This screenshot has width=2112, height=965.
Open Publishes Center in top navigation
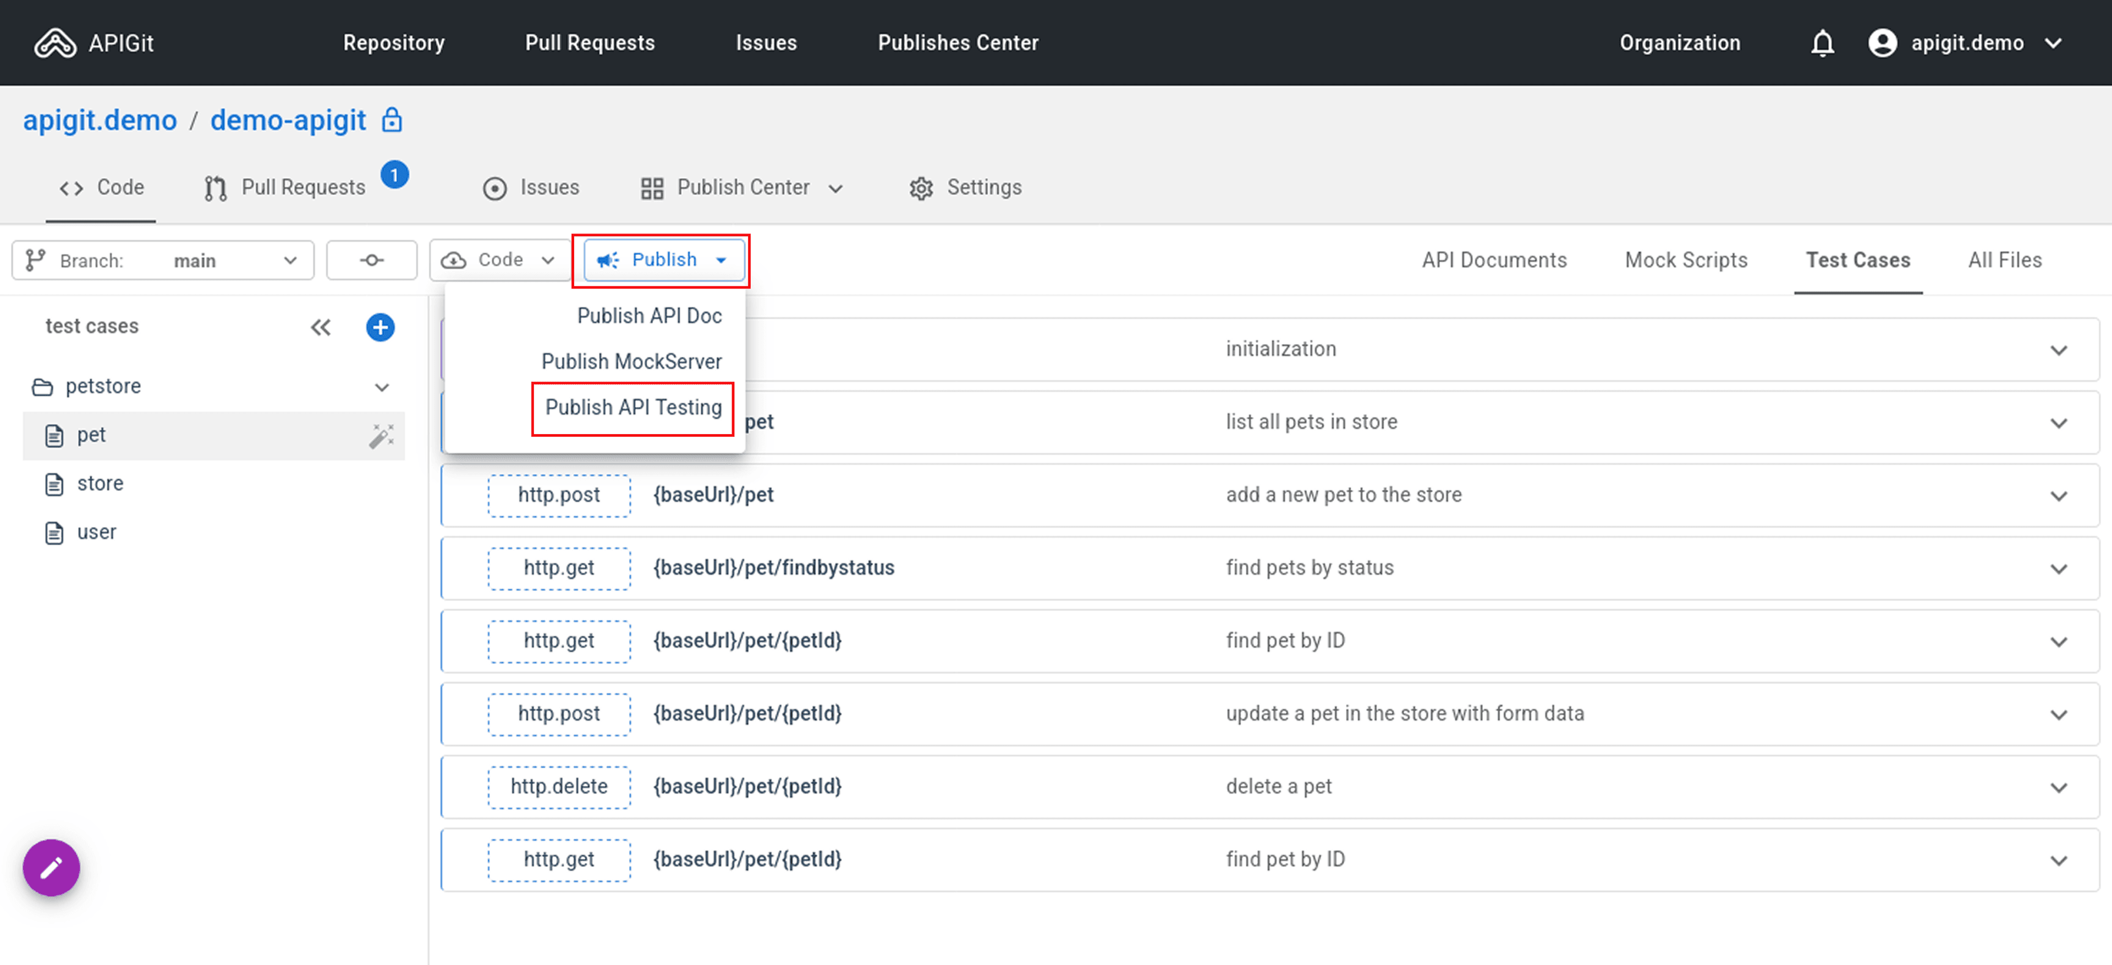(958, 43)
